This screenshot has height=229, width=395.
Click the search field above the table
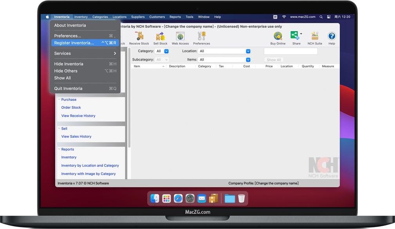pyautogui.click(x=290, y=51)
